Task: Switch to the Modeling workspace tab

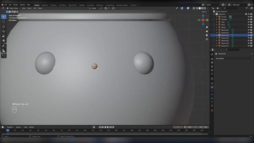Action: pyautogui.click(x=45, y=5)
